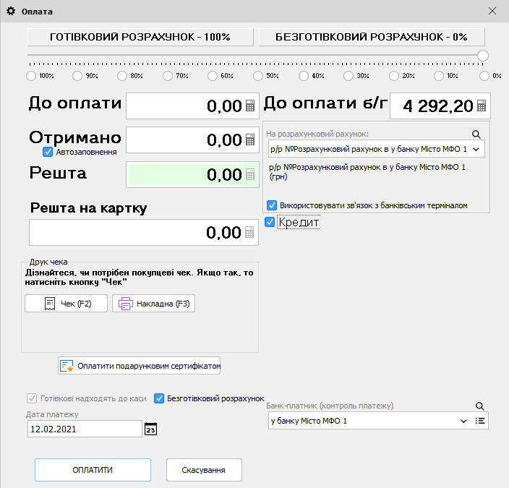Search for розрахунковий рахунок with magnifier icon
The width and height of the screenshot is (509, 488).
(x=476, y=134)
